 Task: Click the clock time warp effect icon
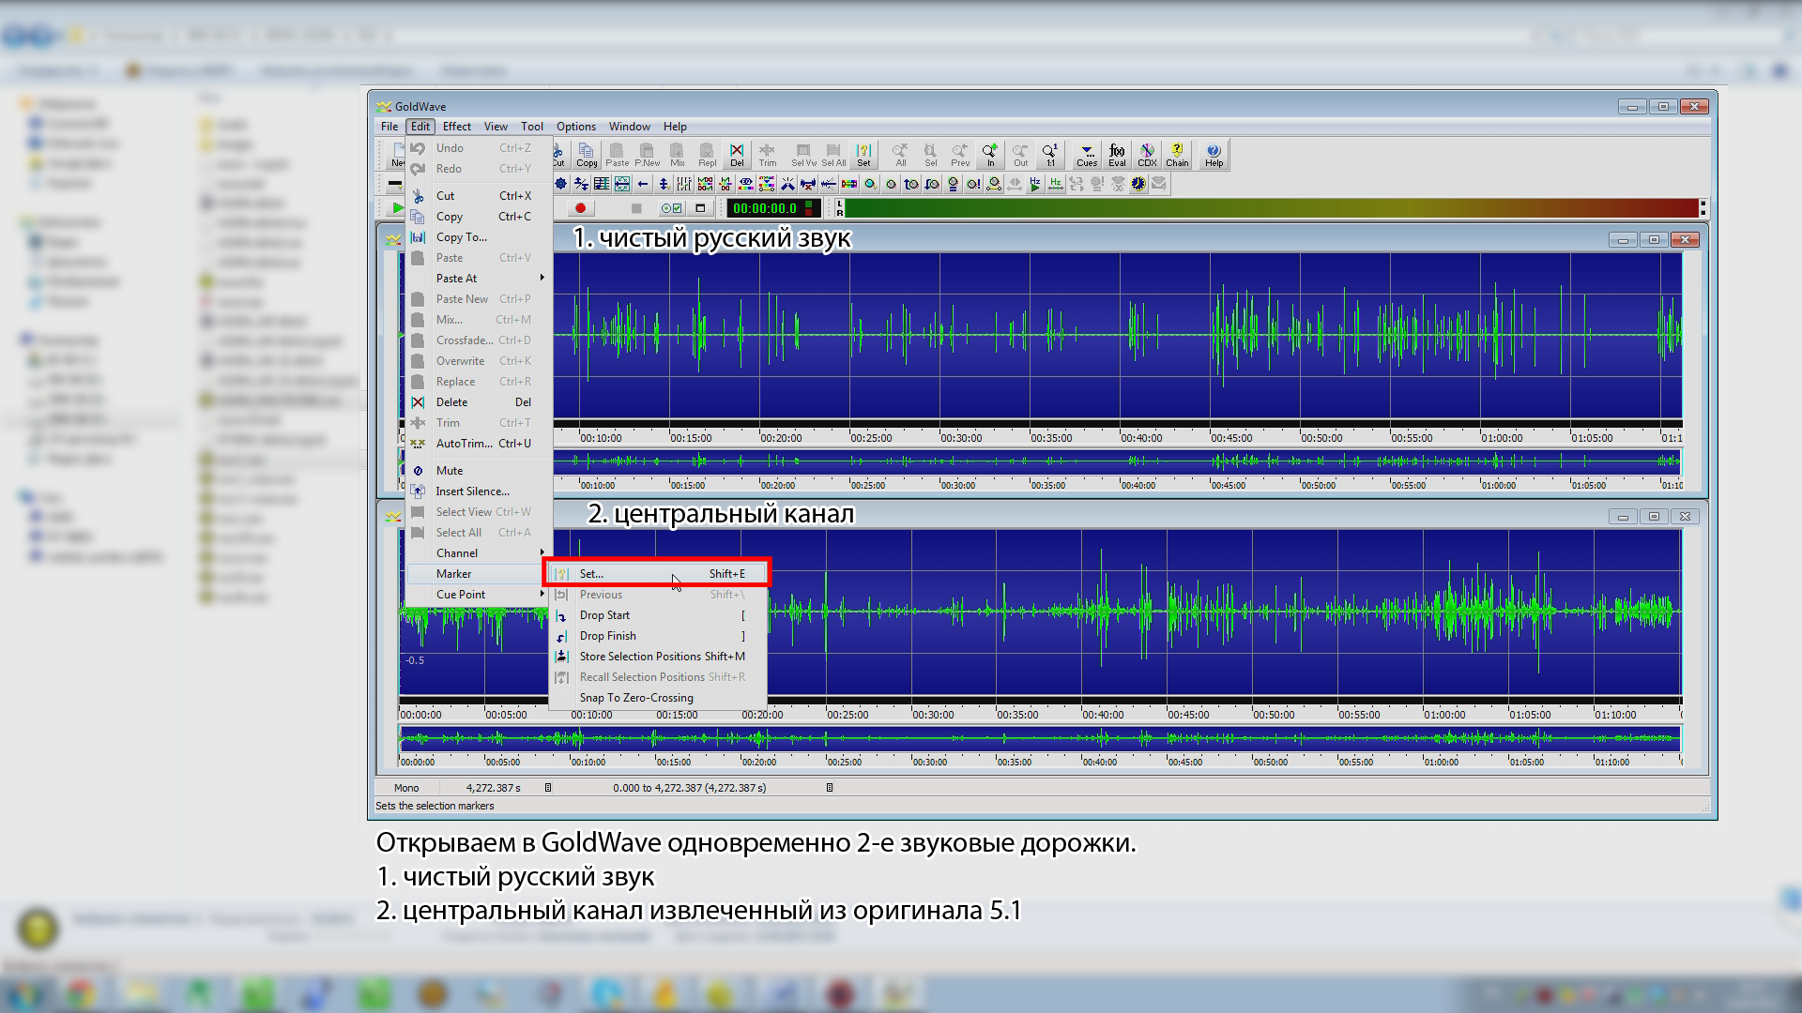pyautogui.click(x=1138, y=184)
